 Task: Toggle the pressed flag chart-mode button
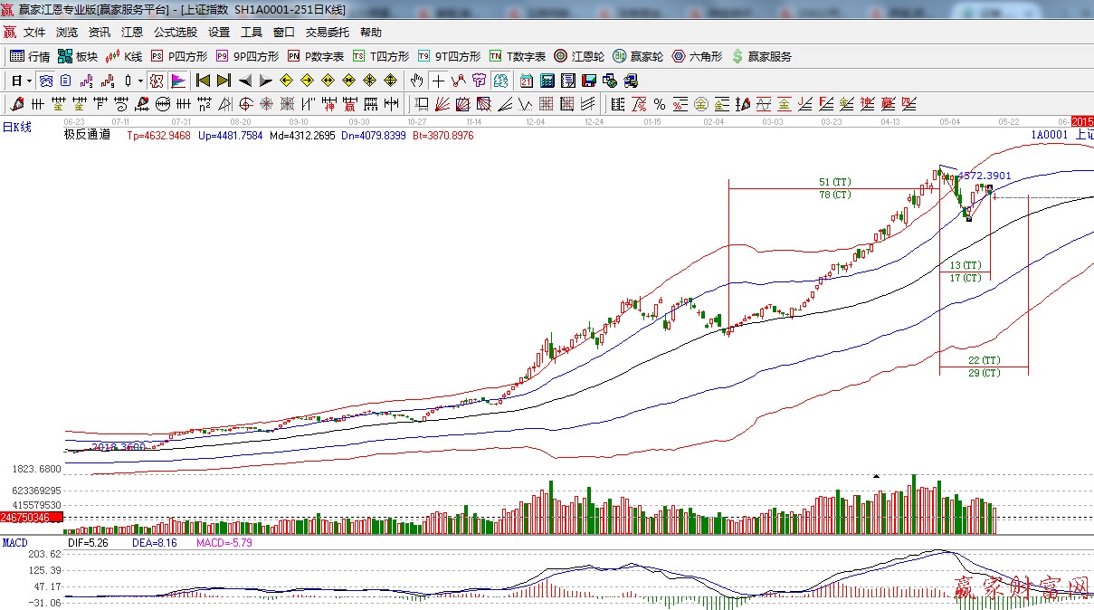(x=177, y=81)
